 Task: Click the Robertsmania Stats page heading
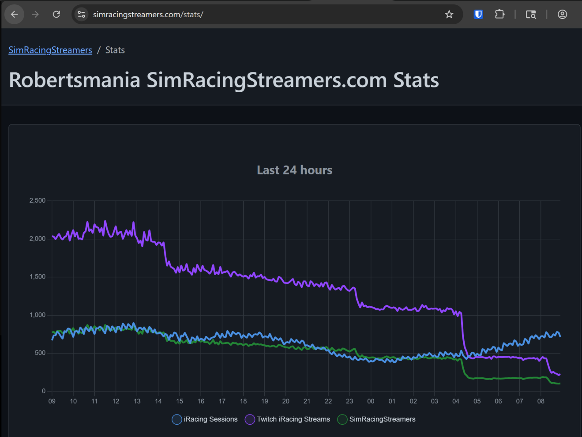(223, 80)
